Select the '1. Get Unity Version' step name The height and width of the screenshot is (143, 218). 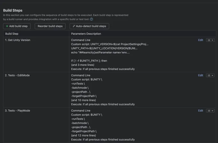[18, 40]
